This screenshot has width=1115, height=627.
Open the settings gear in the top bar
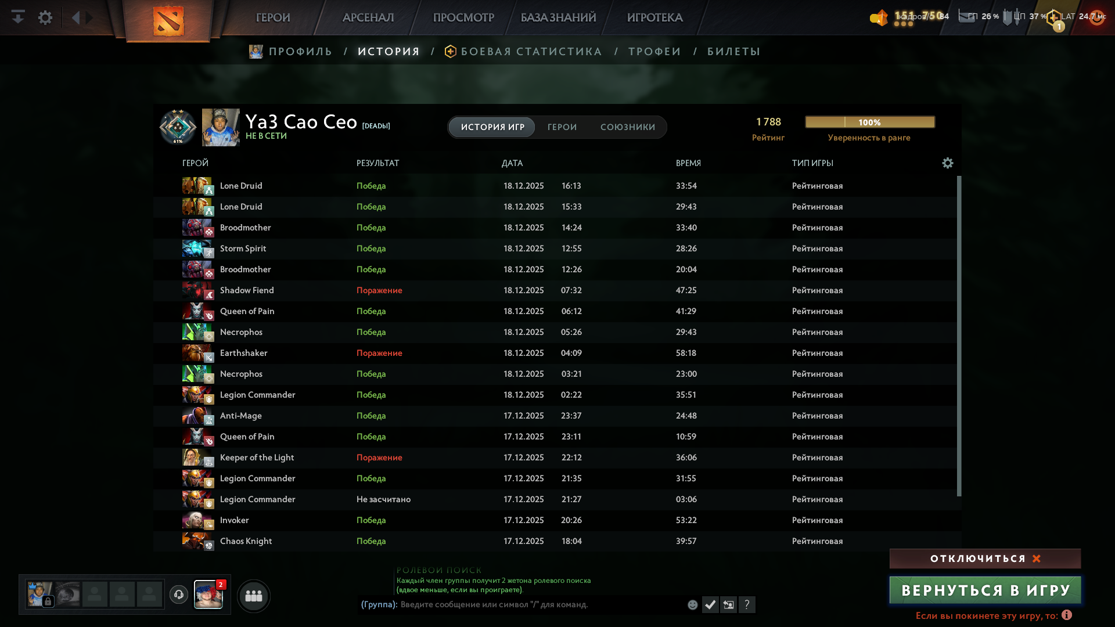pos(45,17)
